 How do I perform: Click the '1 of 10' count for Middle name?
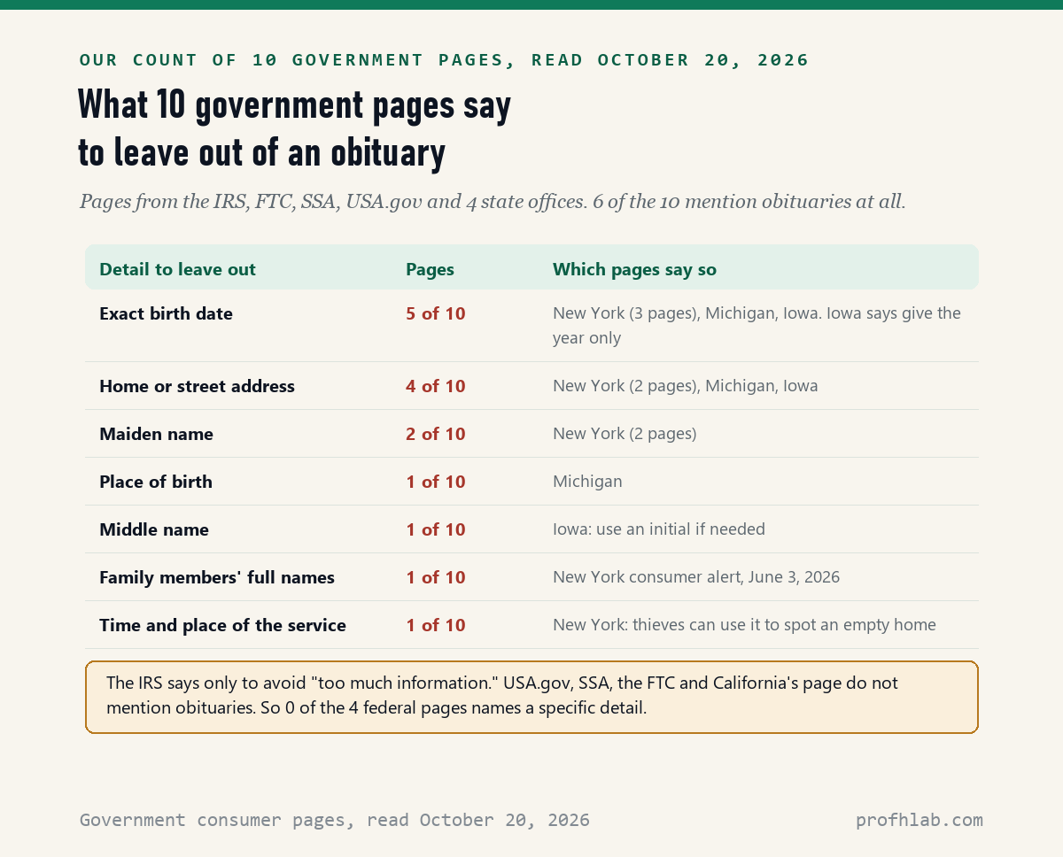[x=435, y=529]
